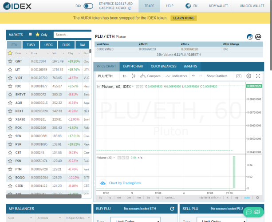Open the TRADE tab
The height and width of the screenshot is (222, 272).
(x=150, y=6)
